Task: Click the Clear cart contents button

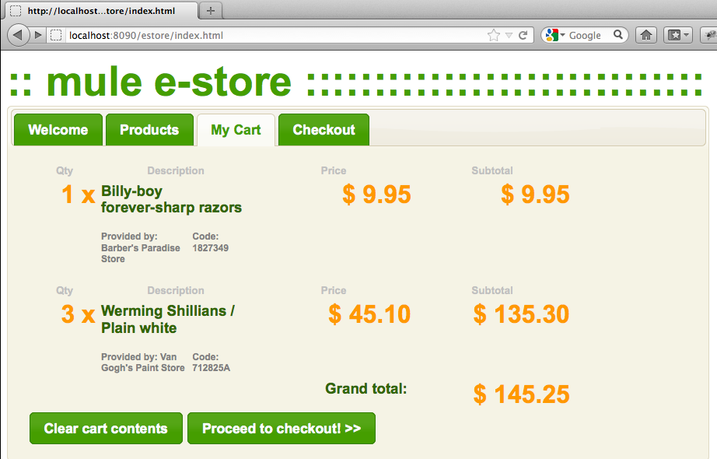Action: (x=106, y=428)
